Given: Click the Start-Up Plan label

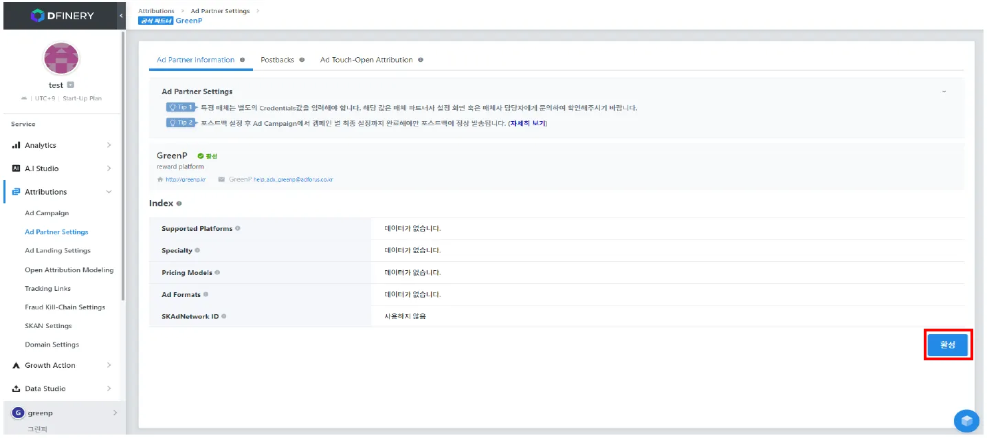Looking at the screenshot, I should (82, 98).
